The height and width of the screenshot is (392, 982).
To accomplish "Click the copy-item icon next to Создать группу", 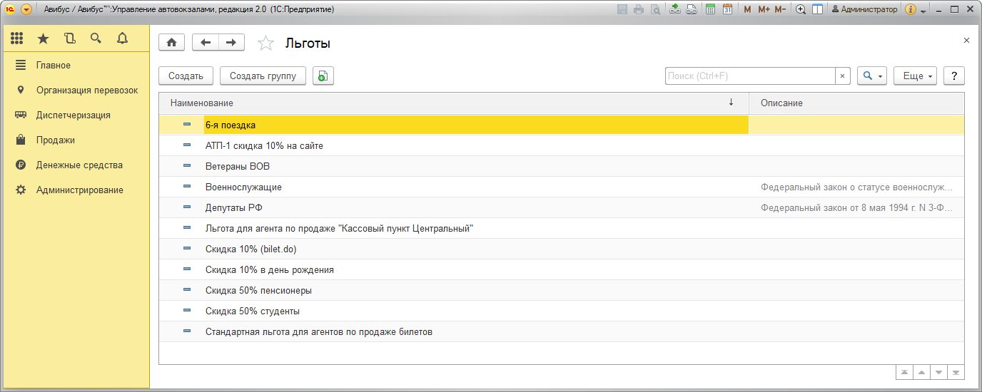I will coord(323,76).
